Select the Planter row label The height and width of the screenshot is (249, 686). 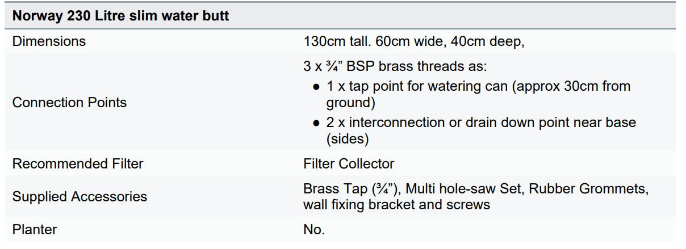tap(35, 230)
